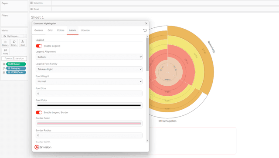Viewport: 279px width, 158px height.
Task: Click the Font Size input field
Action: click(x=89, y=94)
